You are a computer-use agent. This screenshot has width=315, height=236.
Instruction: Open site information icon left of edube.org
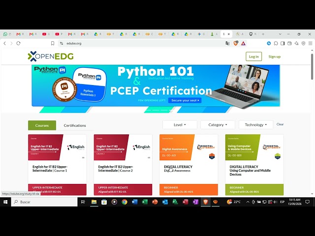coord(62,43)
